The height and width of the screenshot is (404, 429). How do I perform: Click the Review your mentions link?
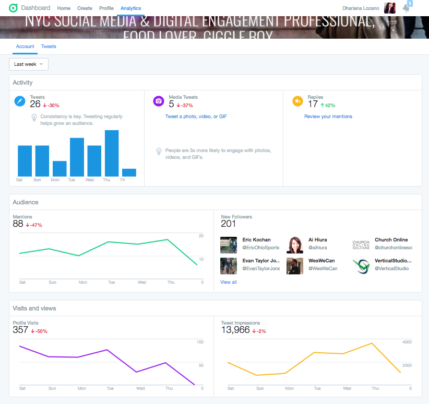point(328,117)
